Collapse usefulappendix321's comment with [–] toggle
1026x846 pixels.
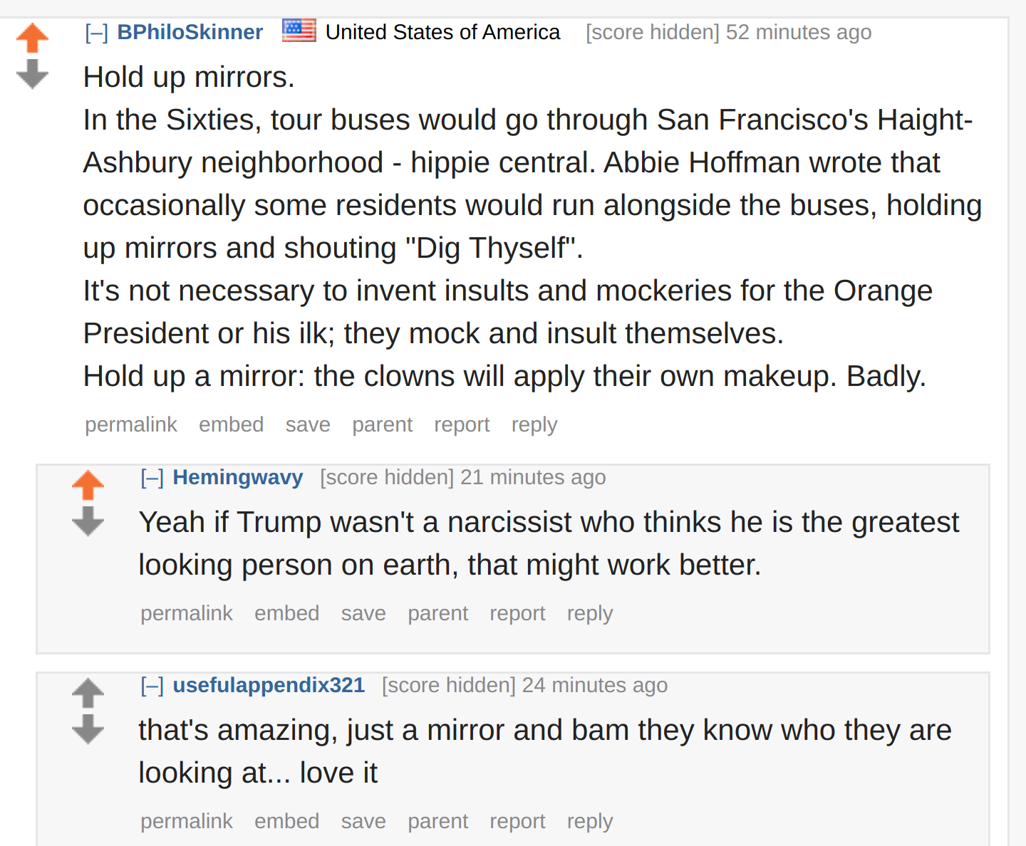tap(152, 686)
